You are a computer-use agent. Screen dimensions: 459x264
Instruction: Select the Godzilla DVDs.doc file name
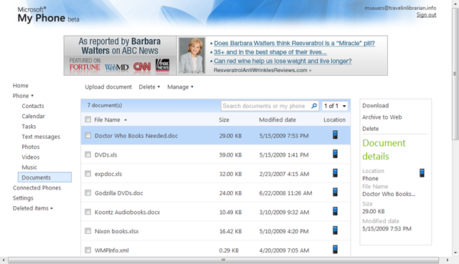tap(119, 193)
